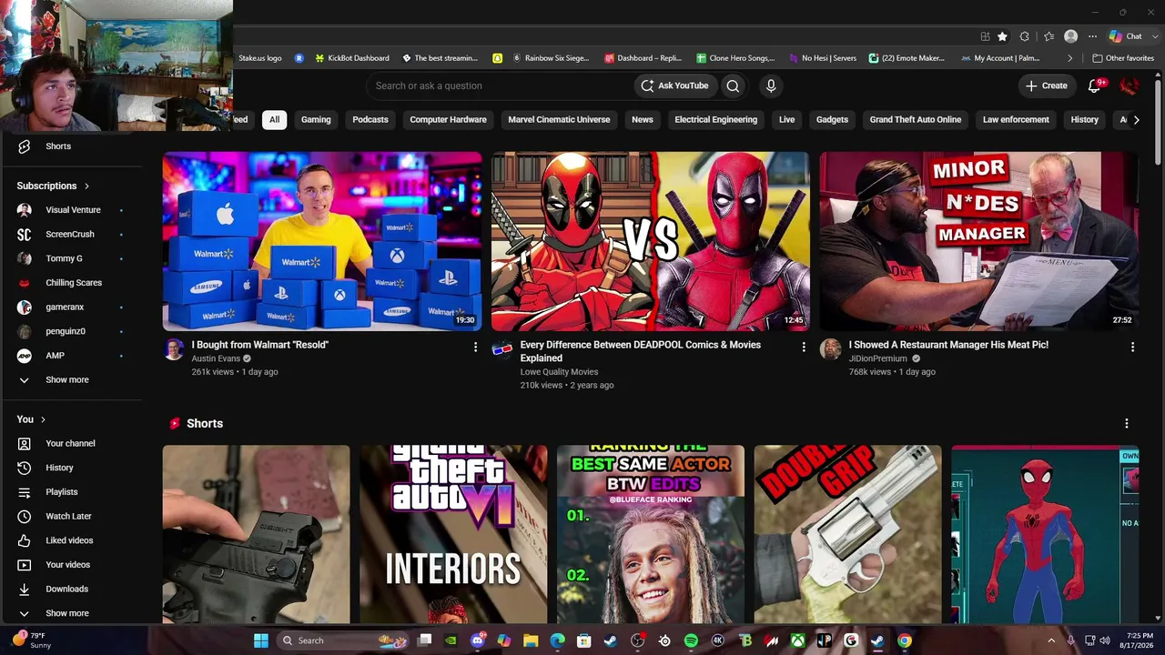The width and height of the screenshot is (1165, 655).
Task: Open browser Settings and more menu
Action: (x=1092, y=36)
